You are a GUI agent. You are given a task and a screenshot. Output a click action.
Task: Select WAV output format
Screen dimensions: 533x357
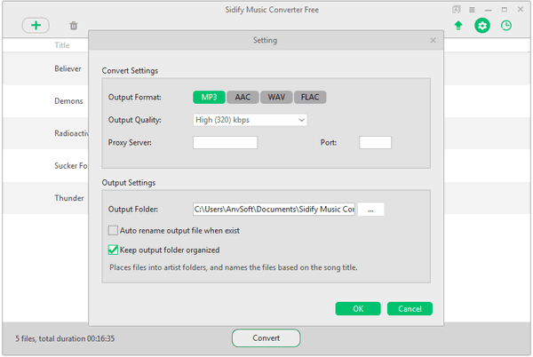click(276, 97)
